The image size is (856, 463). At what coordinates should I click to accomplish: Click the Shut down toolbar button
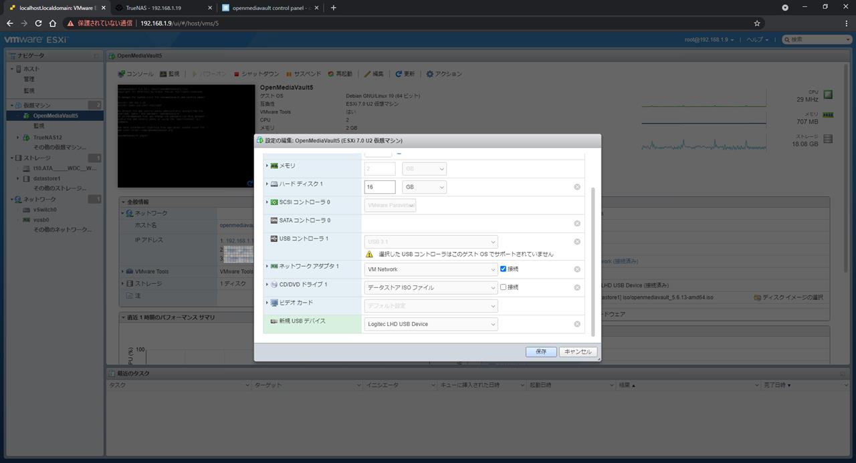click(x=257, y=73)
